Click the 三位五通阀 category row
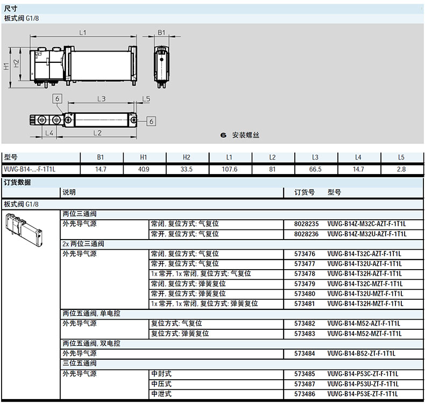Viewport: 425px width, 405px height. (x=79, y=364)
